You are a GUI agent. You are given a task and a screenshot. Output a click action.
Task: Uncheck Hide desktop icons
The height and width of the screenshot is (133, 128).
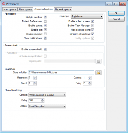click(93, 30)
